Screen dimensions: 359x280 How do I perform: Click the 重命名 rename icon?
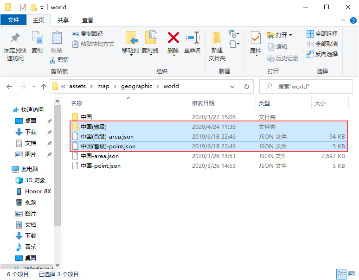(x=192, y=38)
